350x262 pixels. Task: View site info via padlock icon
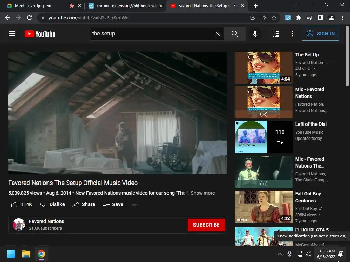pyautogui.click(x=43, y=18)
